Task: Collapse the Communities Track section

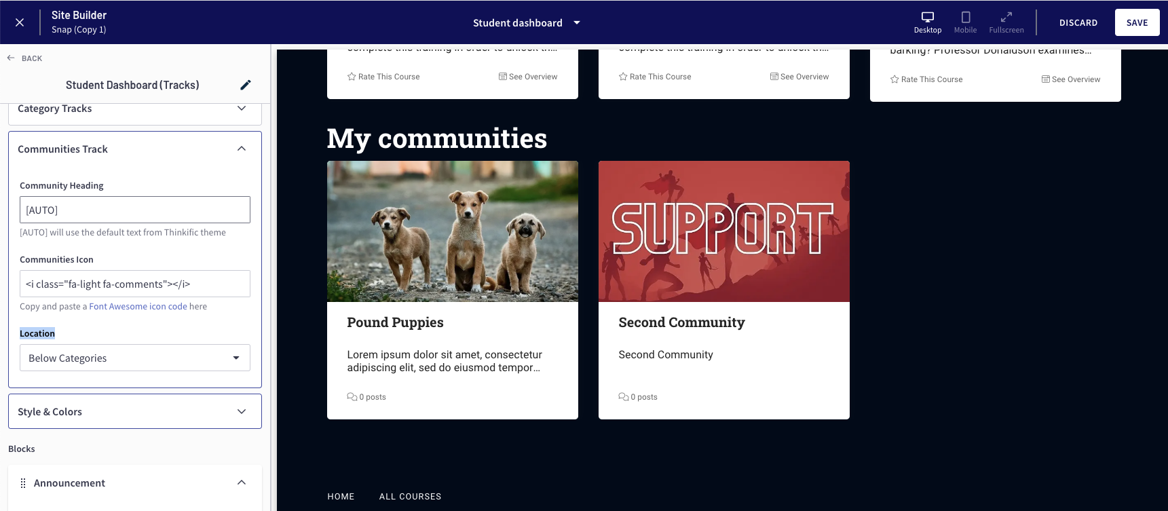Action: coord(241,149)
